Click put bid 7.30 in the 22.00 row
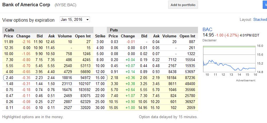 [x=144, y=96]
